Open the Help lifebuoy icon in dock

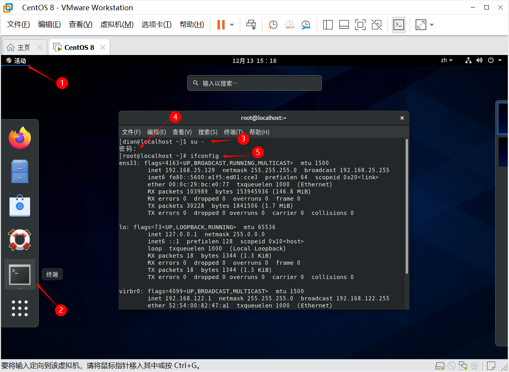pyautogui.click(x=20, y=240)
